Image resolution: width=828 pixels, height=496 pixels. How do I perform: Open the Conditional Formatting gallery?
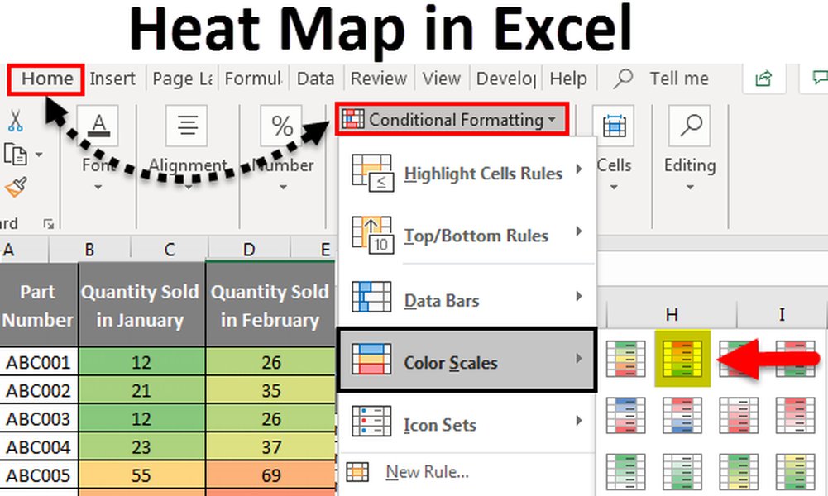click(452, 119)
